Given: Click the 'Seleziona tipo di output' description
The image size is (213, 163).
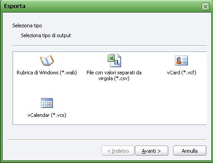Looking at the screenshot, I should click(46, 35).
